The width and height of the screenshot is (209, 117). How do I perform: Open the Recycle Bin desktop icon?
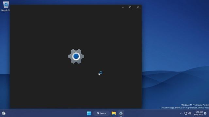coord(6,6)
